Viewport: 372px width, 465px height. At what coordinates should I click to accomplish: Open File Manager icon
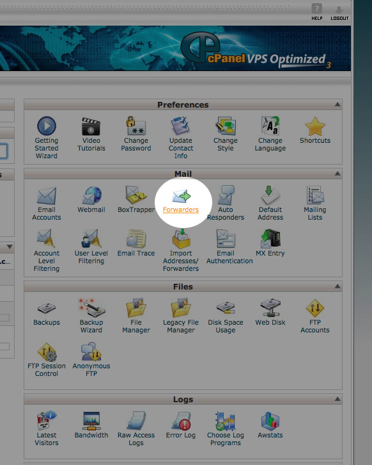point(136,308)
